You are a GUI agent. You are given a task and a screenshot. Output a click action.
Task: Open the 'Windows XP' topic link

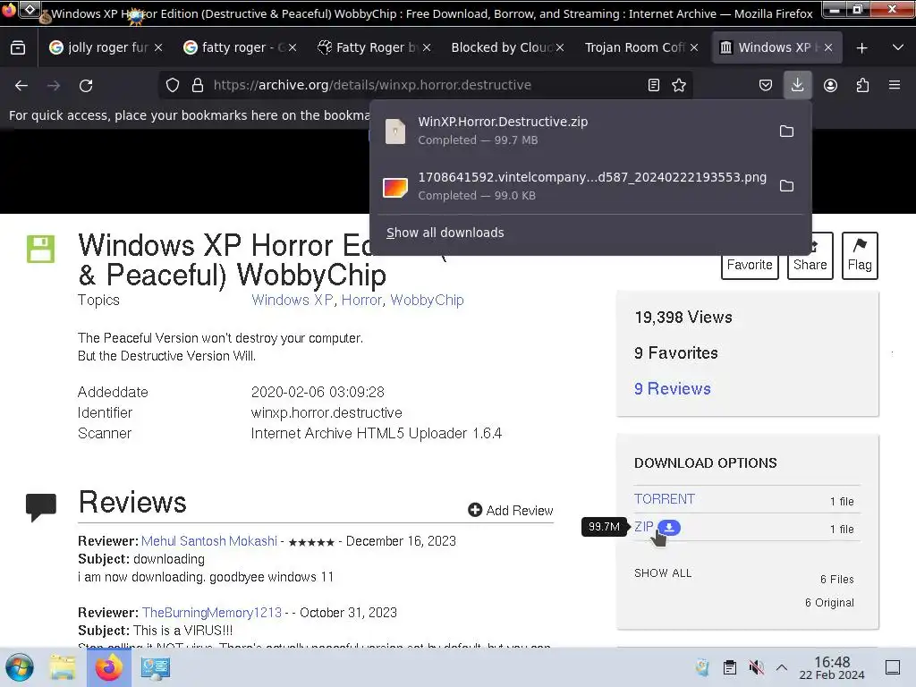[293, 301]
